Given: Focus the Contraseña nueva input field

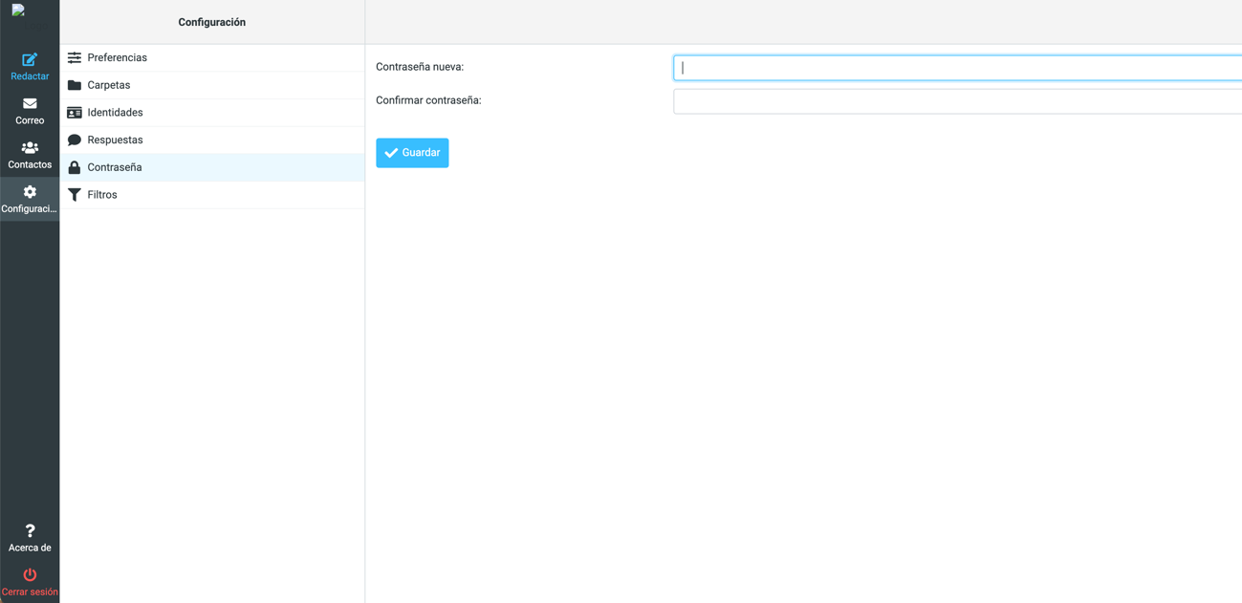Looking at the screenshot, I should [956, 68].
